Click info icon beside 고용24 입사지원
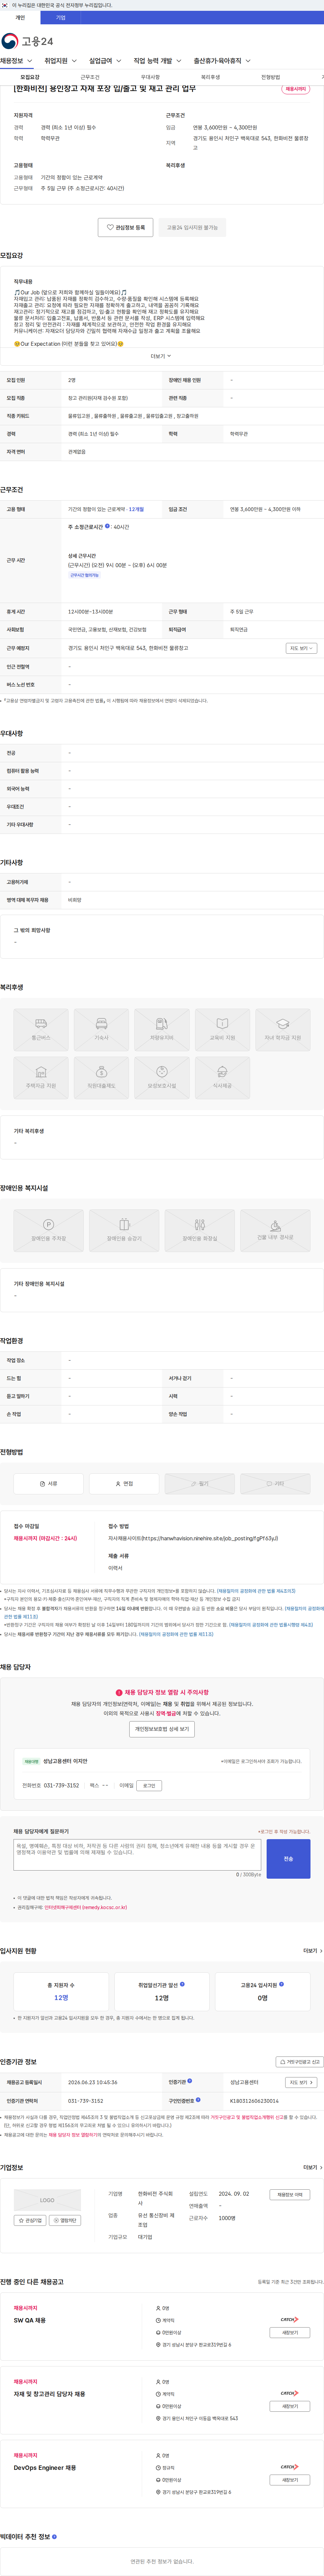 click(281, 1984)
